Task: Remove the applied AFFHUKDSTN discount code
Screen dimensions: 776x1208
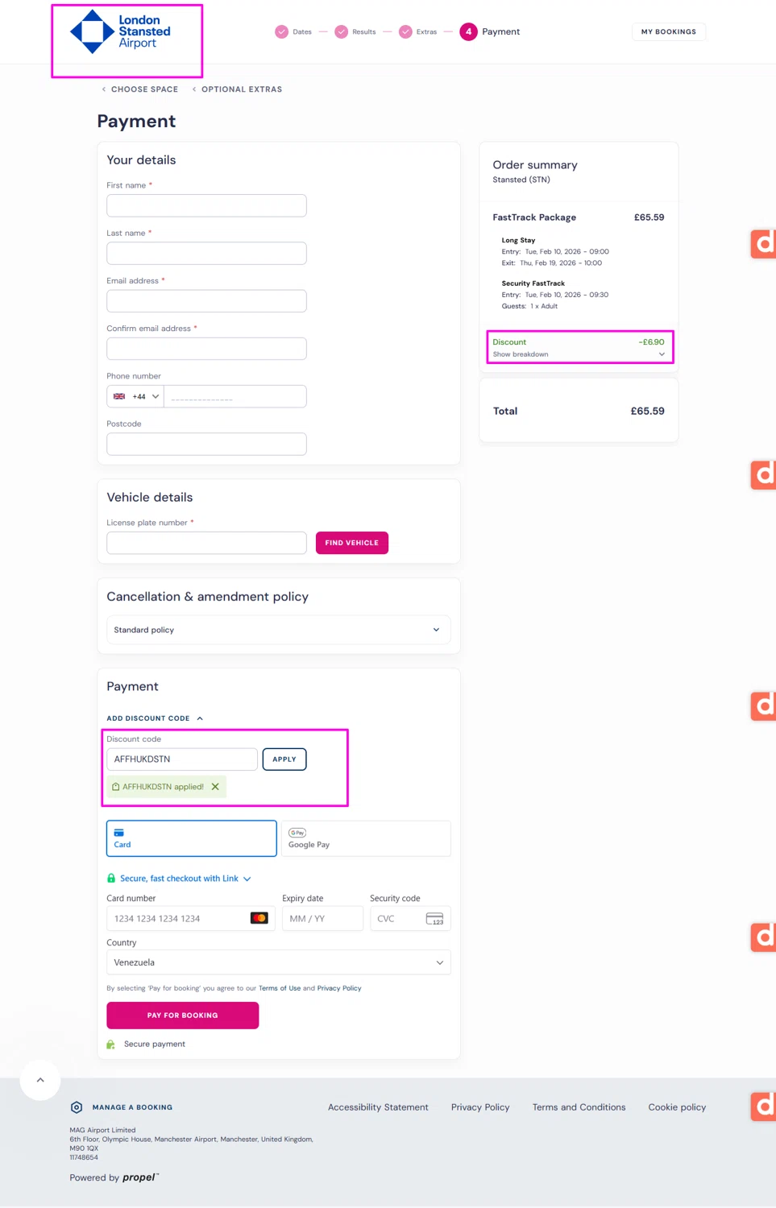Action: [215, 787]
